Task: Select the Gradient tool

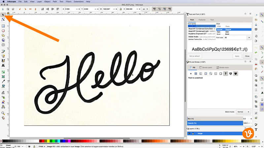Action: (x=3, y=72)
